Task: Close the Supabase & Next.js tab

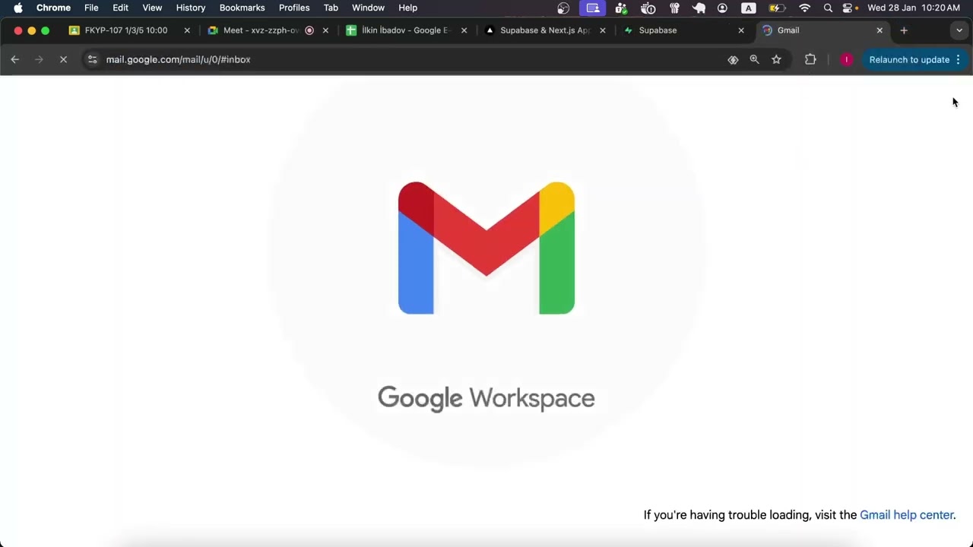Action: coord(603,30)
